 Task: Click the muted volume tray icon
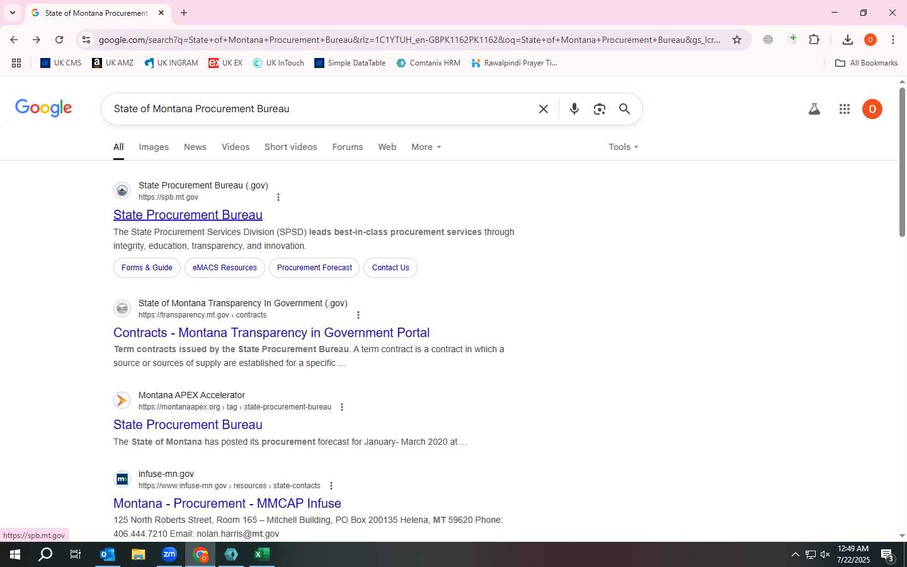click(x=825, y=554)
